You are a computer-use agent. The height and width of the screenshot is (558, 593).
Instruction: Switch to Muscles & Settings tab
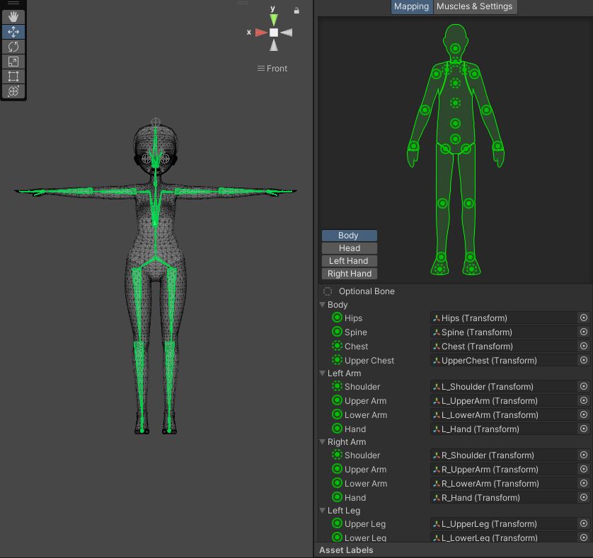click(474, 6)
